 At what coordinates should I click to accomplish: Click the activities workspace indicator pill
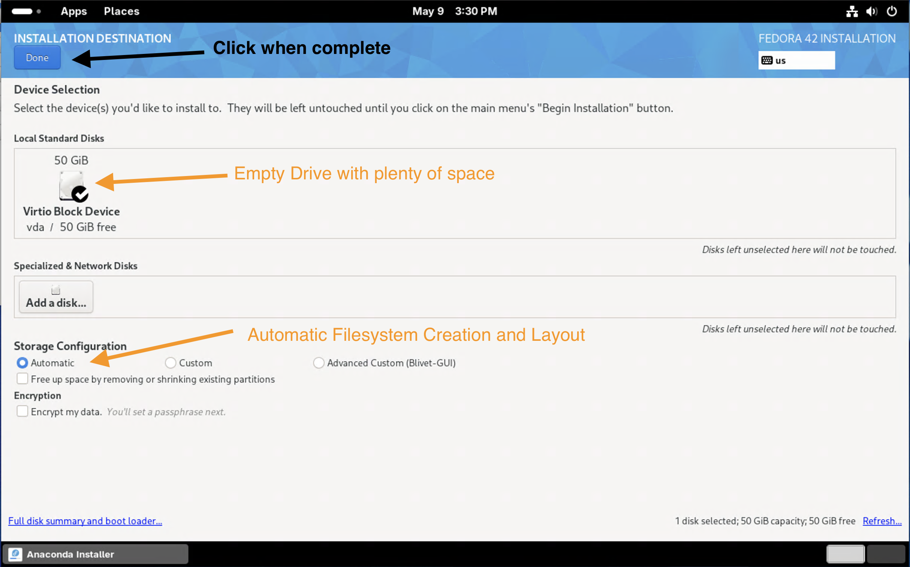pyautogui.click(x=22, y=11)
